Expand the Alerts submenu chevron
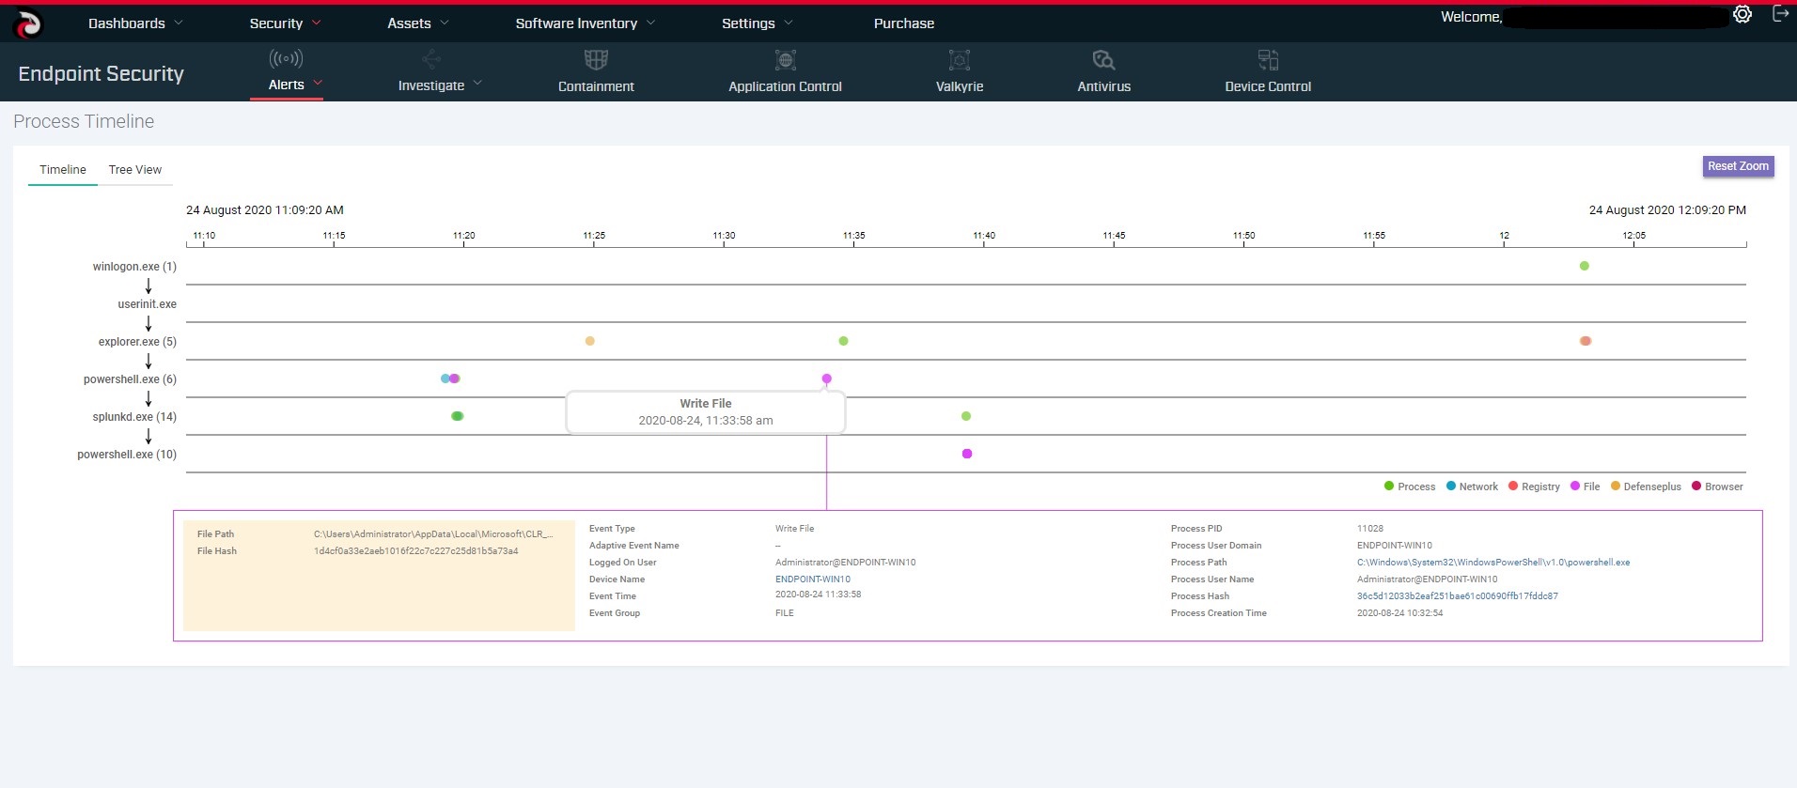This screenshot has width=1797, height=788. [318, 83]
